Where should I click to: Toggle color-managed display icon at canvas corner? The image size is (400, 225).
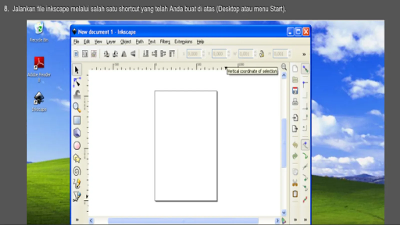[x=284, y=220]
